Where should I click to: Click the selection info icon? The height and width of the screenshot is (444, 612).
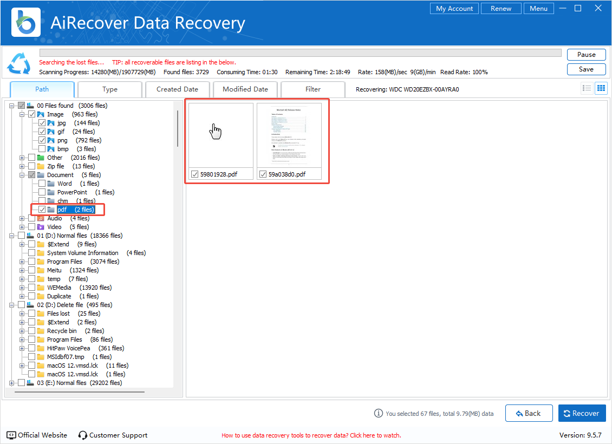pyautogui.click(x=379, y=413)
